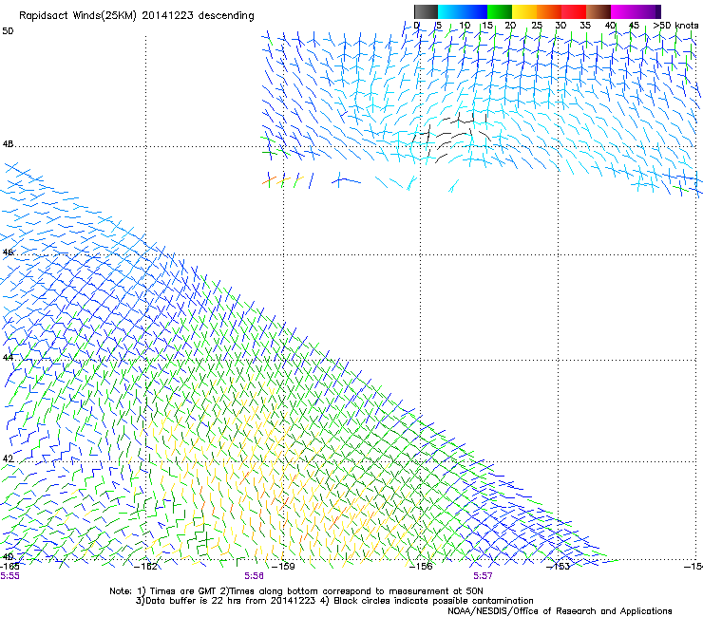Click the purple time label '5:57'
Screen dimensions: 703x617
point(483,576)
